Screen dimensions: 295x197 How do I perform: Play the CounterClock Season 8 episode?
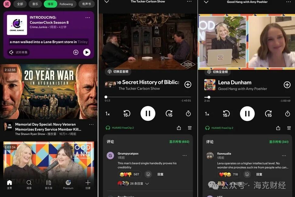click(x=87, y=52)
